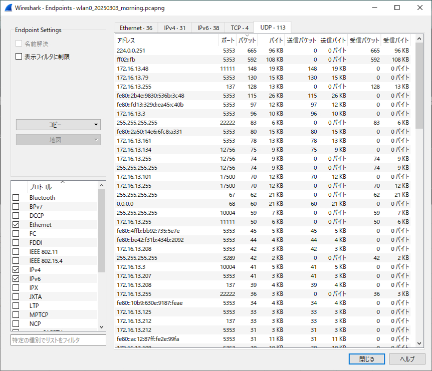432x371 pixels.
Task: Tick the NCP protocol checkbox
Action: [x=16, y=323]
